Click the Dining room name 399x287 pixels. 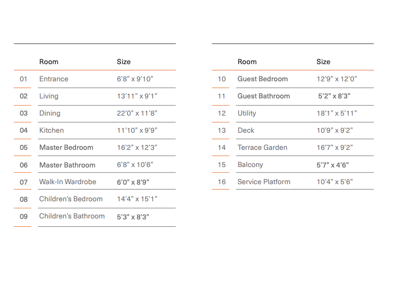point(50,113)
